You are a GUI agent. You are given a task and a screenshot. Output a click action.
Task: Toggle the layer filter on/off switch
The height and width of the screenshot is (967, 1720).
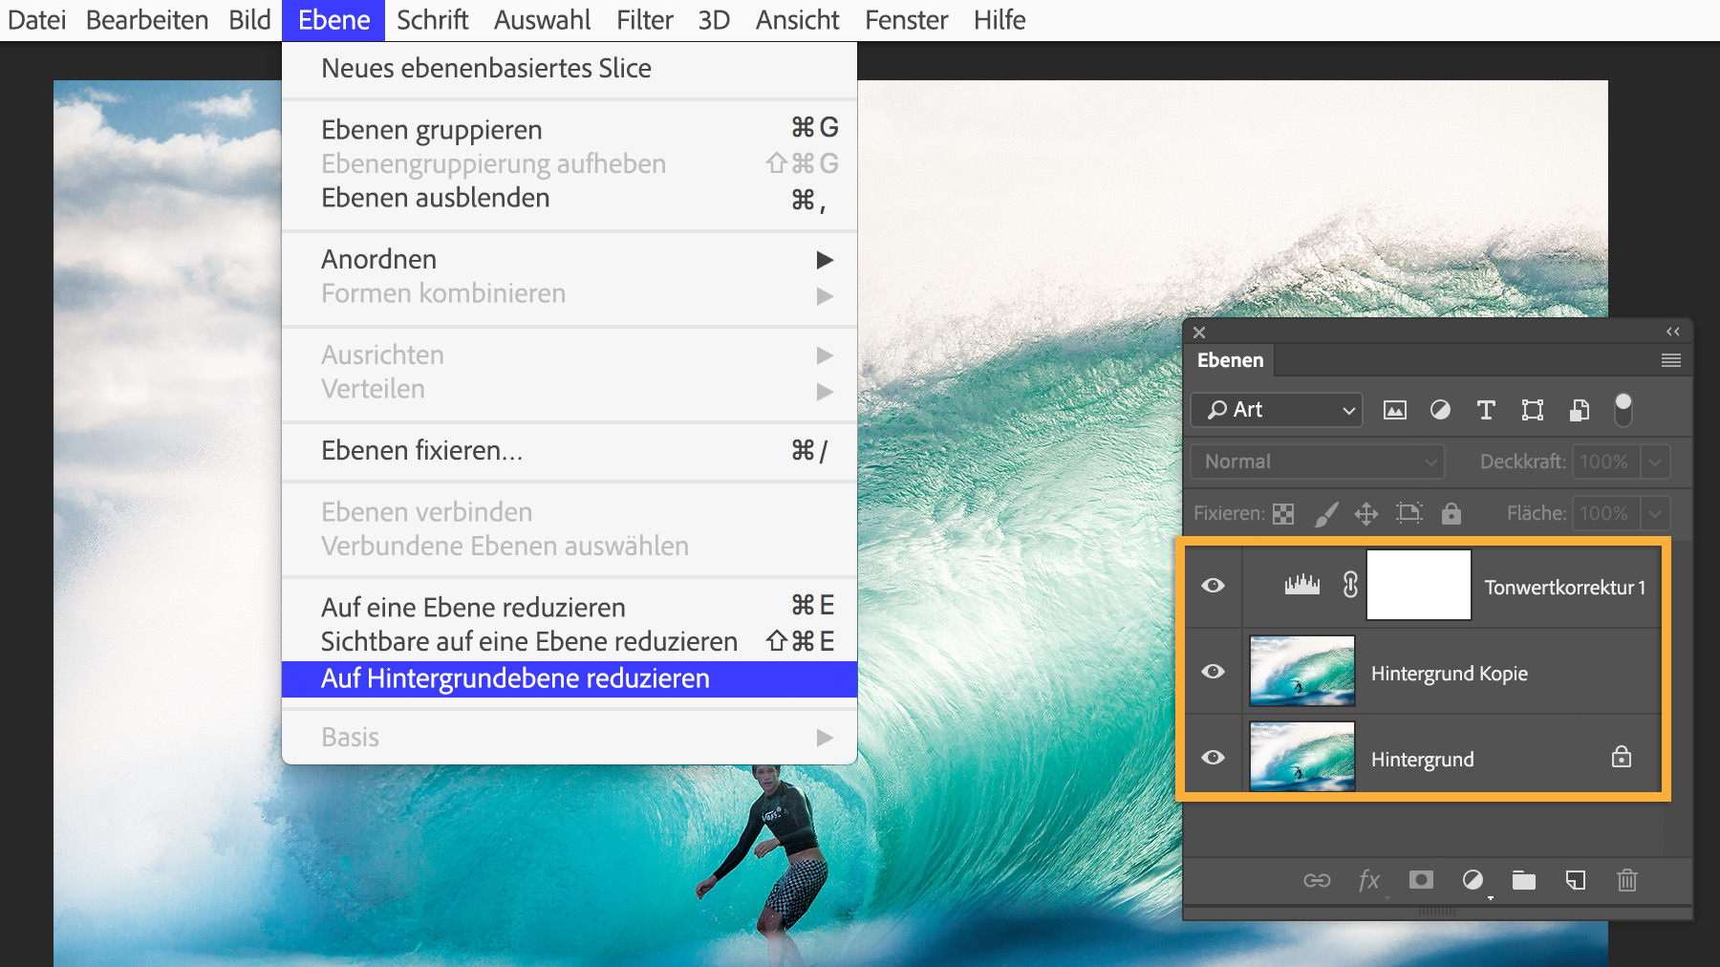(1623, 409)
